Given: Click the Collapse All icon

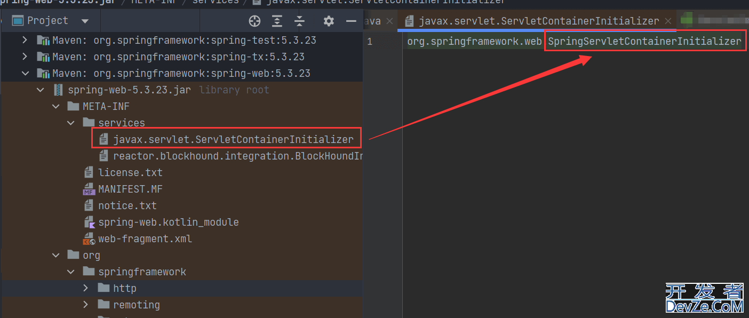Looking at the screenshot, I should point(299,21).
